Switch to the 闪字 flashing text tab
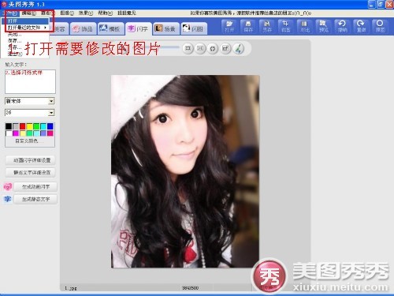The width and height of the screenshot is (394, 296). tap(138, 28)
